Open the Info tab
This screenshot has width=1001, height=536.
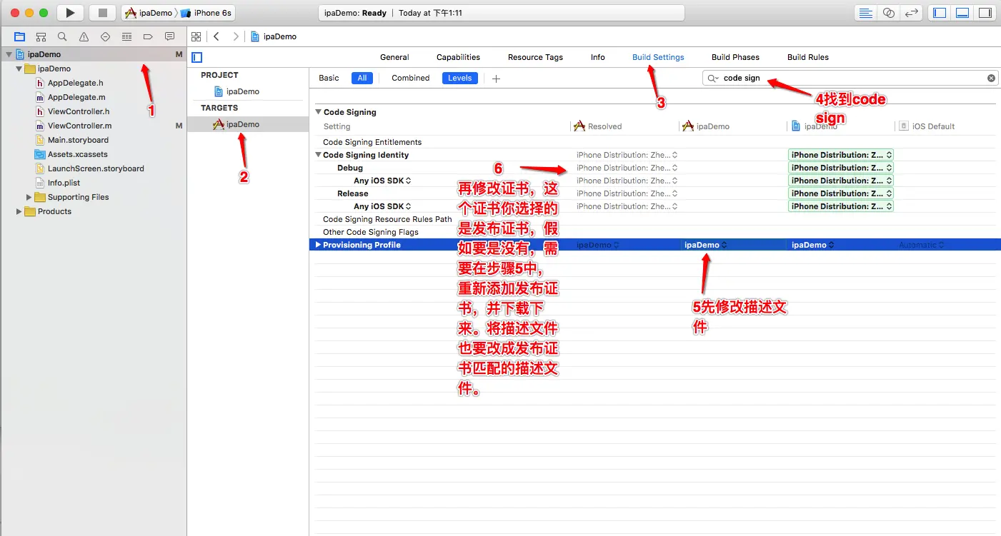pyautogui.click(x=597, y=57)
